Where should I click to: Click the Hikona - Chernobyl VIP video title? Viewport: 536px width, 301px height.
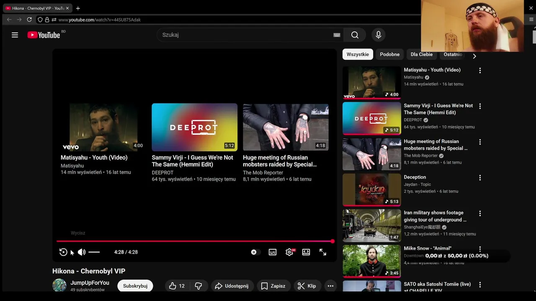pyautogui.click(x=89, y=271)
